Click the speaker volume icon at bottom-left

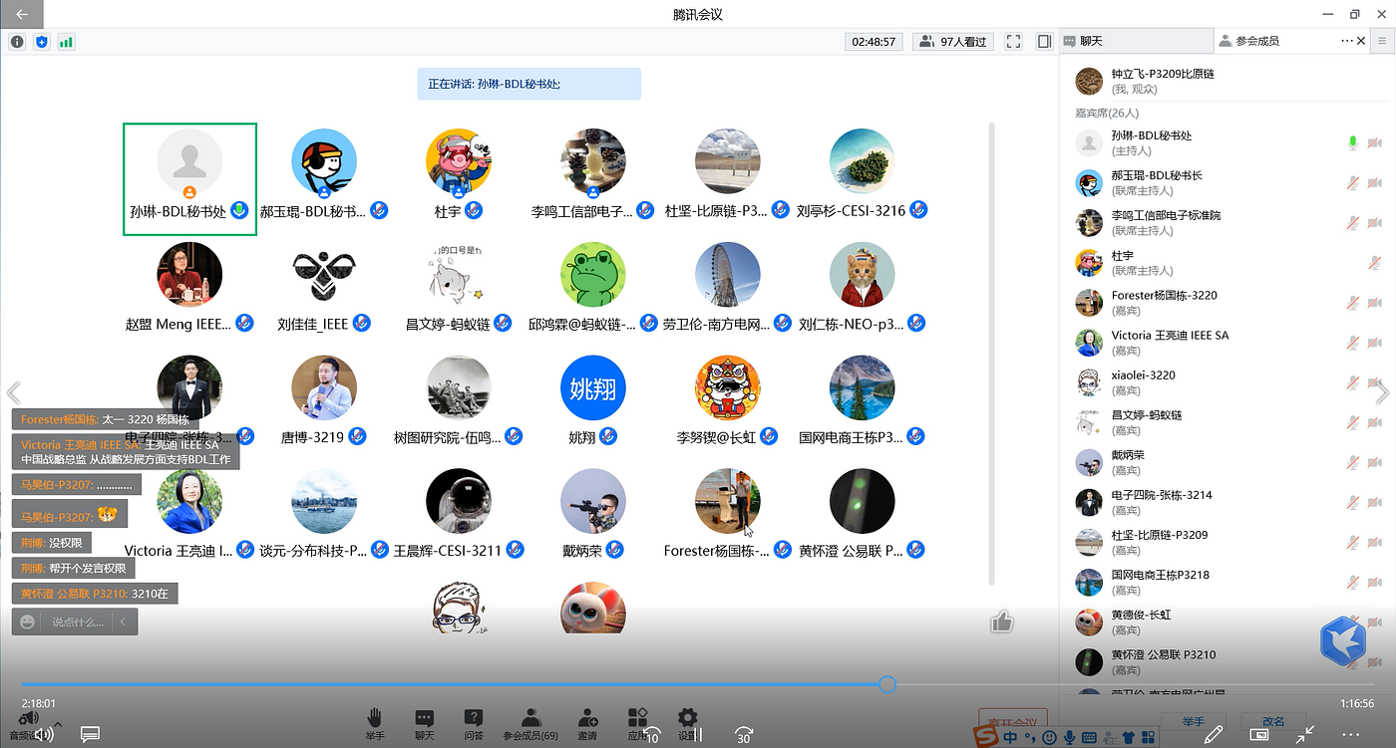43,735
